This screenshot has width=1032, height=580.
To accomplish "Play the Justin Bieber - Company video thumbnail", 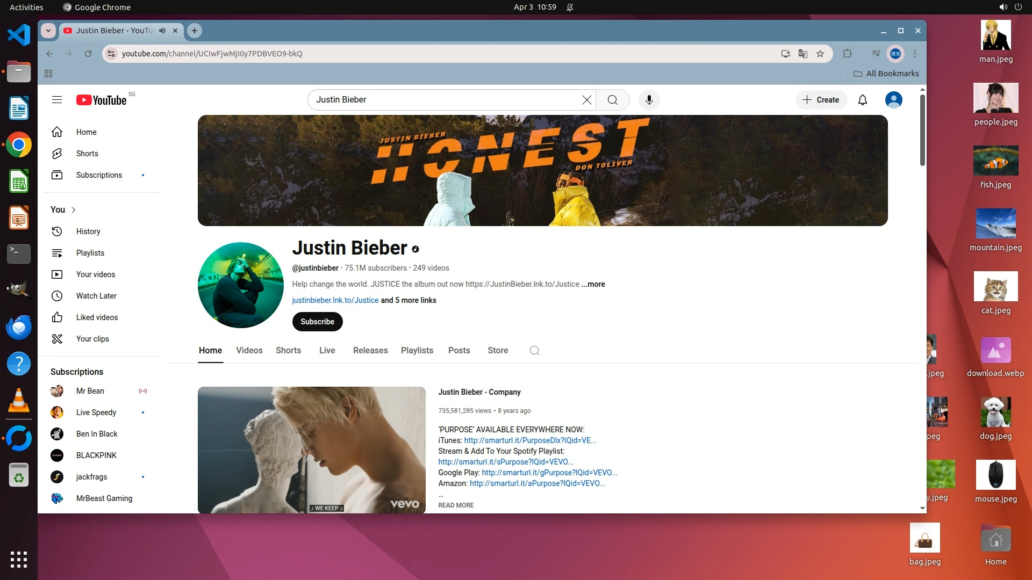I will 311,450.
